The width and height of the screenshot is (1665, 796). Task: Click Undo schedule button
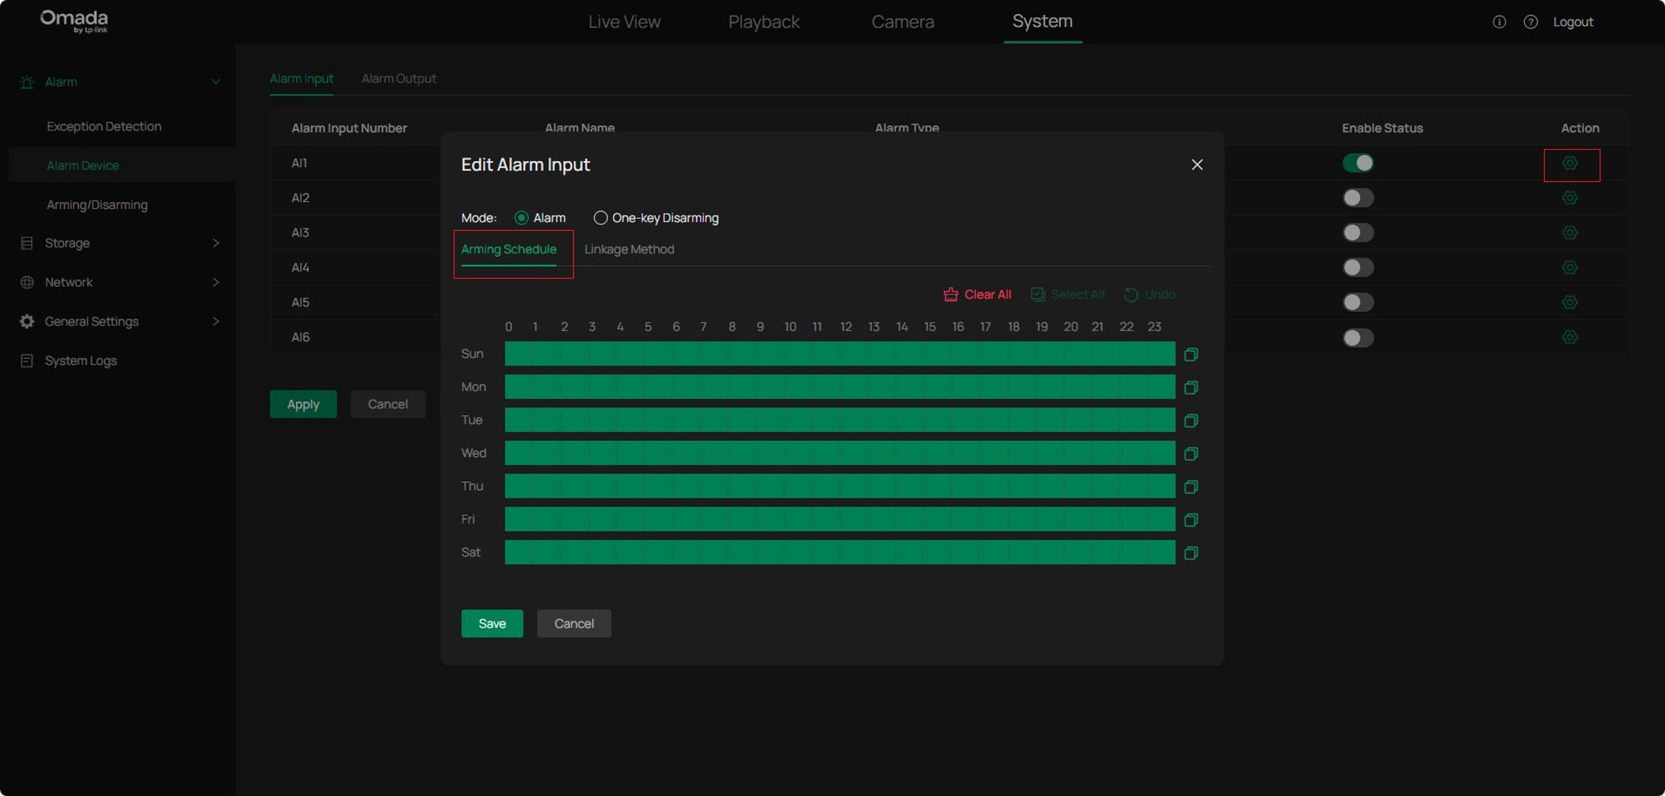[x=1149, y=295]
